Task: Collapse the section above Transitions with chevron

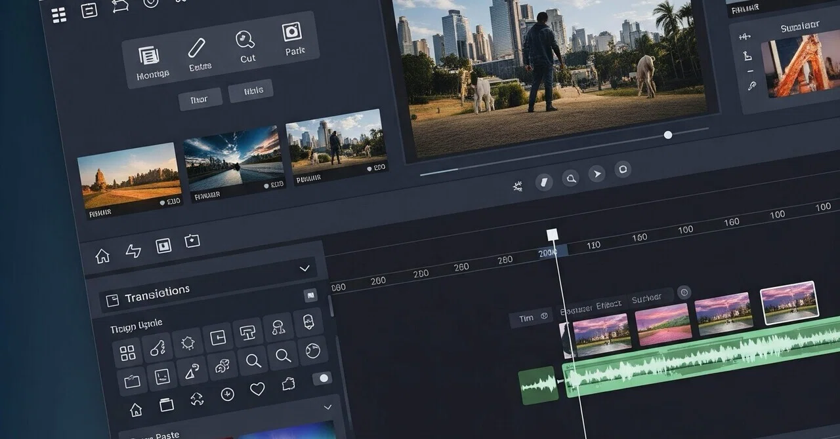Action: click(304, 269)
